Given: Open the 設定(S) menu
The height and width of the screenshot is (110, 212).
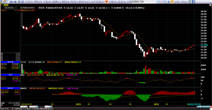Looking at the screenshot, I should [x=122, y=2].
